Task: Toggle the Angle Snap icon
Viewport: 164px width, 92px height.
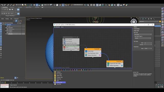Action: (x=63, y=5)
